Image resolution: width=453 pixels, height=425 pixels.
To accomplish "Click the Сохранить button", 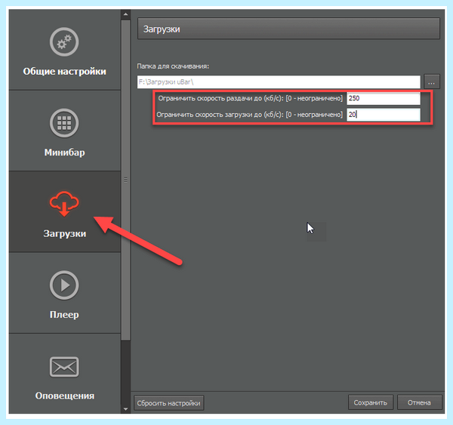I will point(371,402).
